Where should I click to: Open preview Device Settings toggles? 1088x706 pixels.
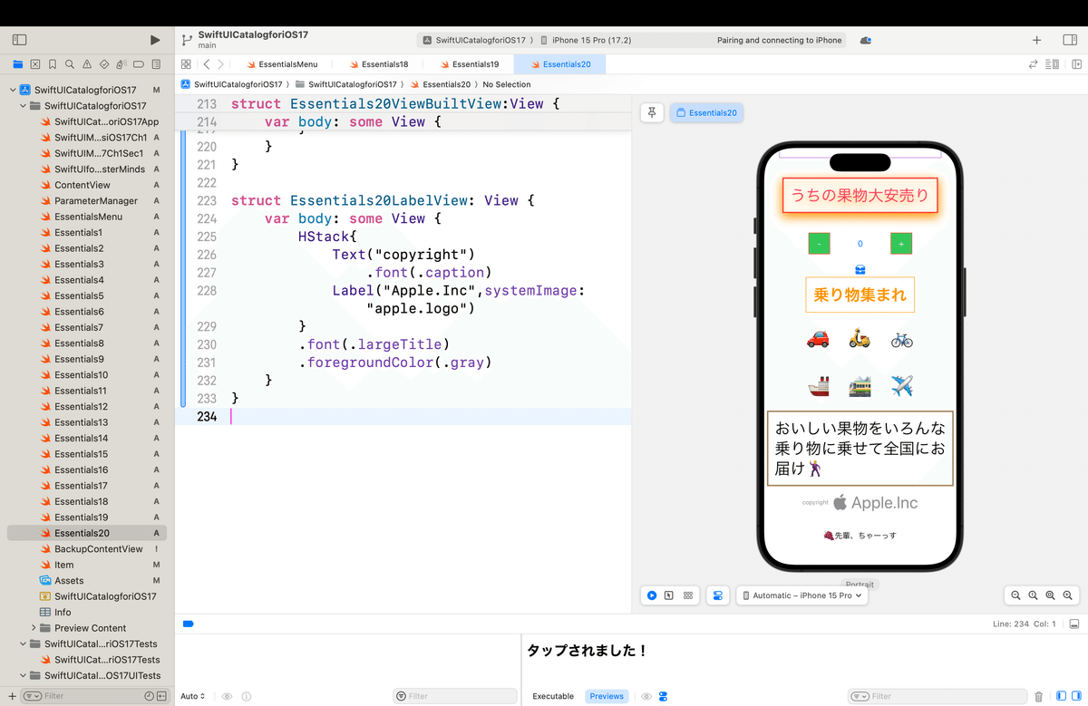pos(717,595)
